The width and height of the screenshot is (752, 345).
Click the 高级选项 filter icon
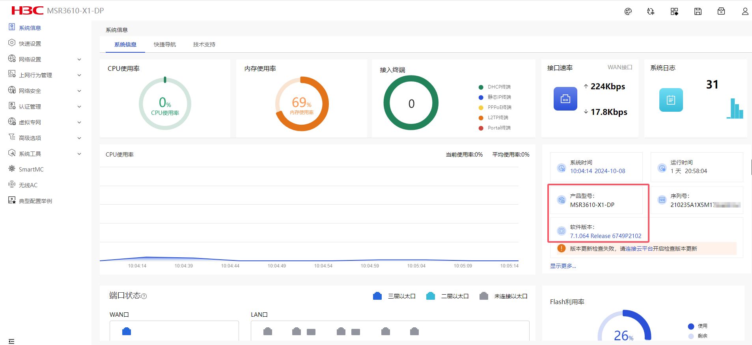click(12, 137)
